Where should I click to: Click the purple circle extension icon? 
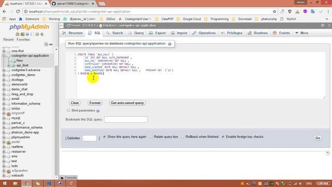point(305,11)
